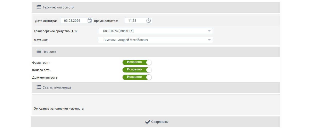Click the date field showing 03.03.2026
Image resolution: width=309 pixels, height=128 pixels.
[x=74, y=21]
